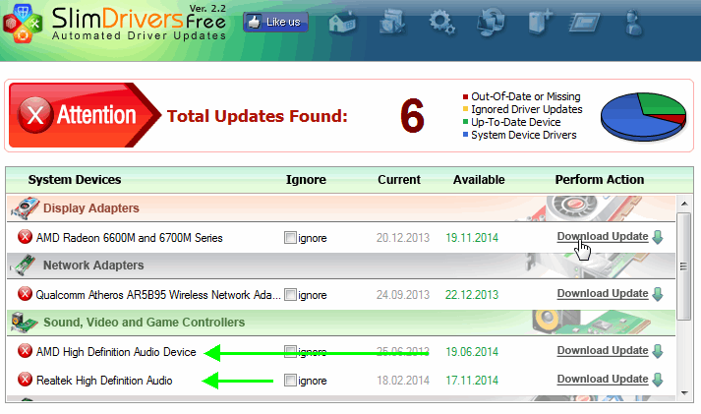
Task: Click the gear Options icon
Action: pyautogui.click(x=439, y=22)
